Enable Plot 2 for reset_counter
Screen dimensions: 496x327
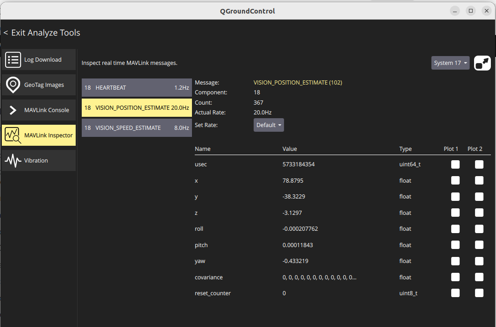point(479,293)
